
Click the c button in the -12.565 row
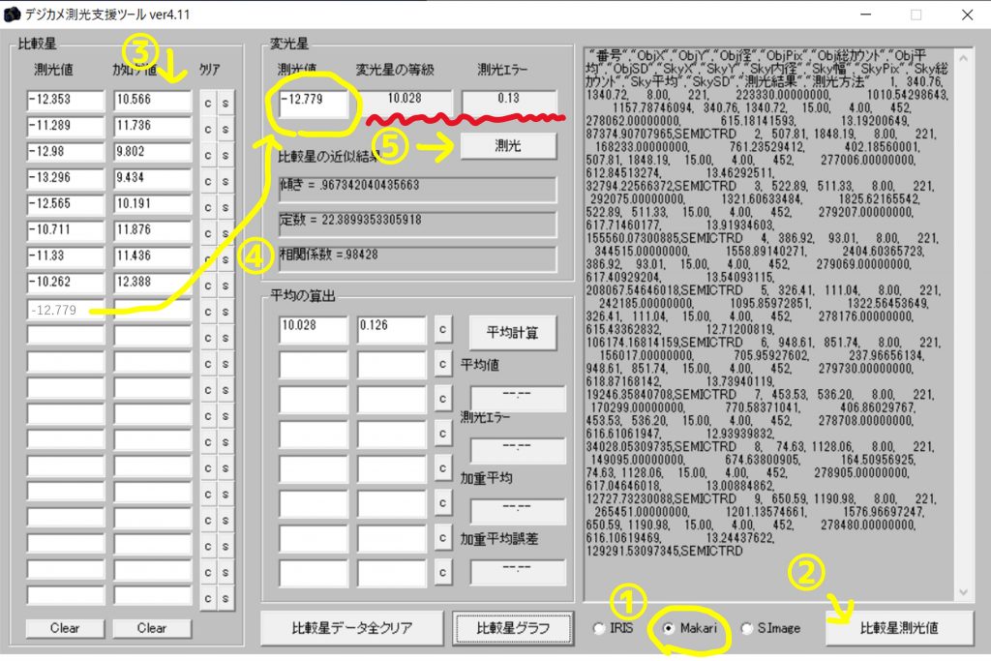click(x=208, y=207)
